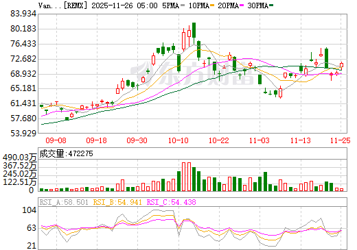Click the orange 10PMA legend color dash

pos(212,5)
